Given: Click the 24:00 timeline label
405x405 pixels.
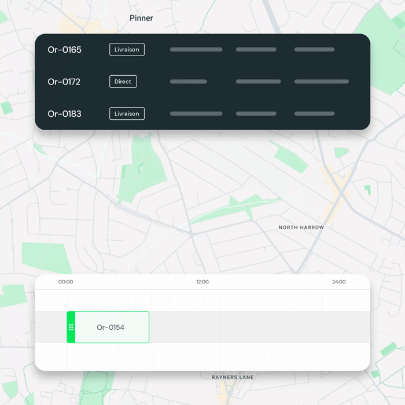Looking at the screenshot, I should 339,282.
